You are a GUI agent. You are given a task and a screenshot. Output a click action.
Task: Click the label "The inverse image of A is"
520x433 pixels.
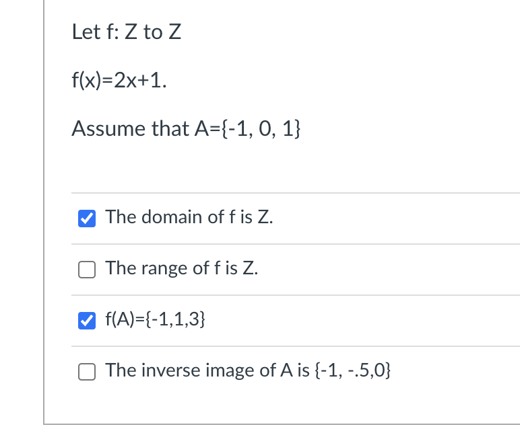pyautogui.click(x=207, y=370)
